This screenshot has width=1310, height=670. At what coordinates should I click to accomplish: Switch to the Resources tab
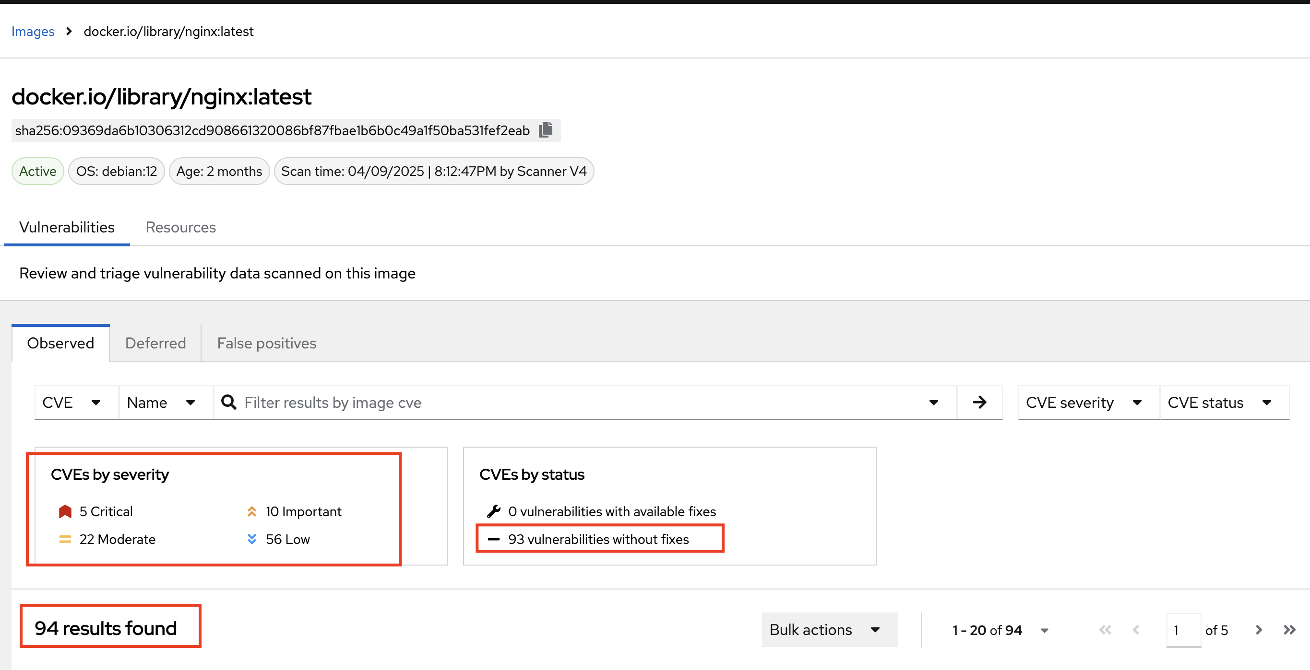point(180,227)
